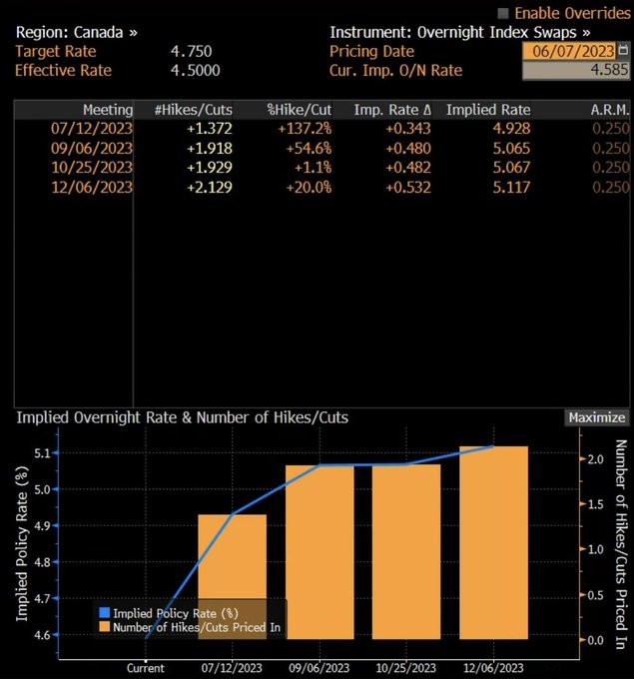This screenshot has width=634, height=679.
Task: Select the 09/06/2023 meeting row
Action: (x=321, y=148)
